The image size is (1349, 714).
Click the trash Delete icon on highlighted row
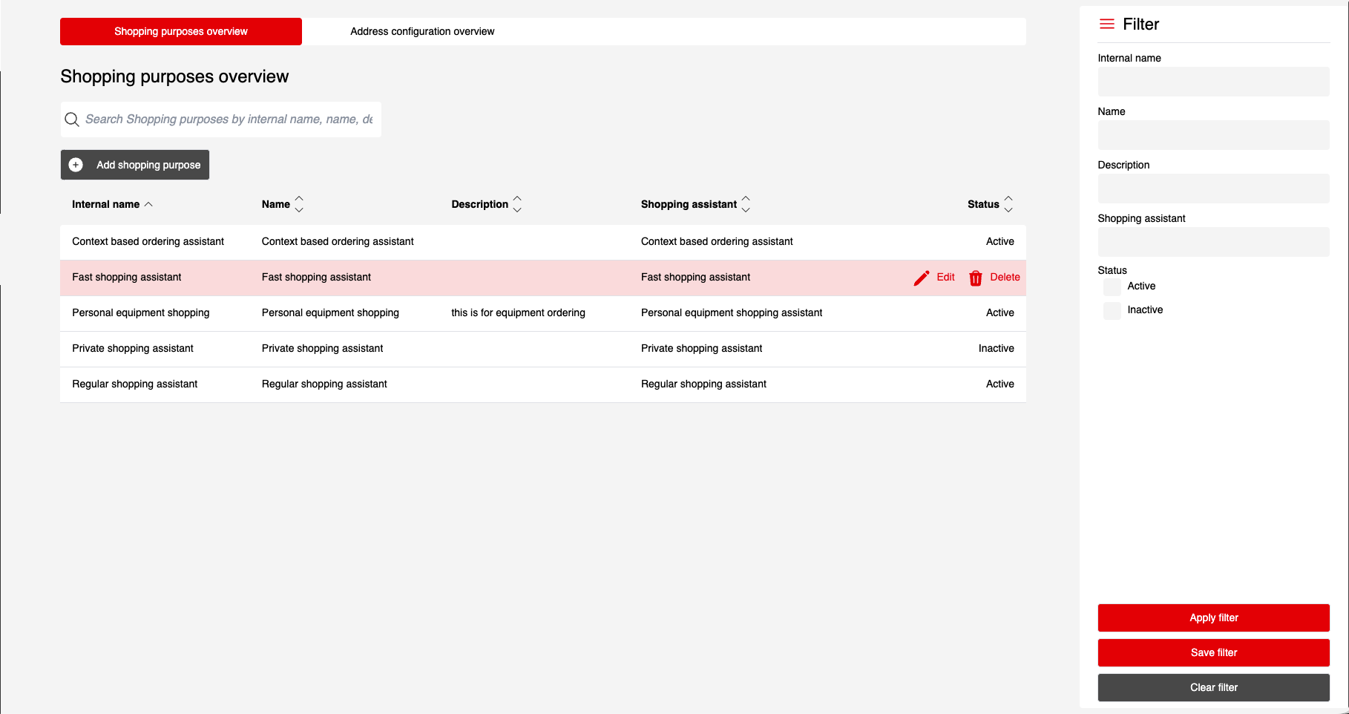click(x=975, y=278)
